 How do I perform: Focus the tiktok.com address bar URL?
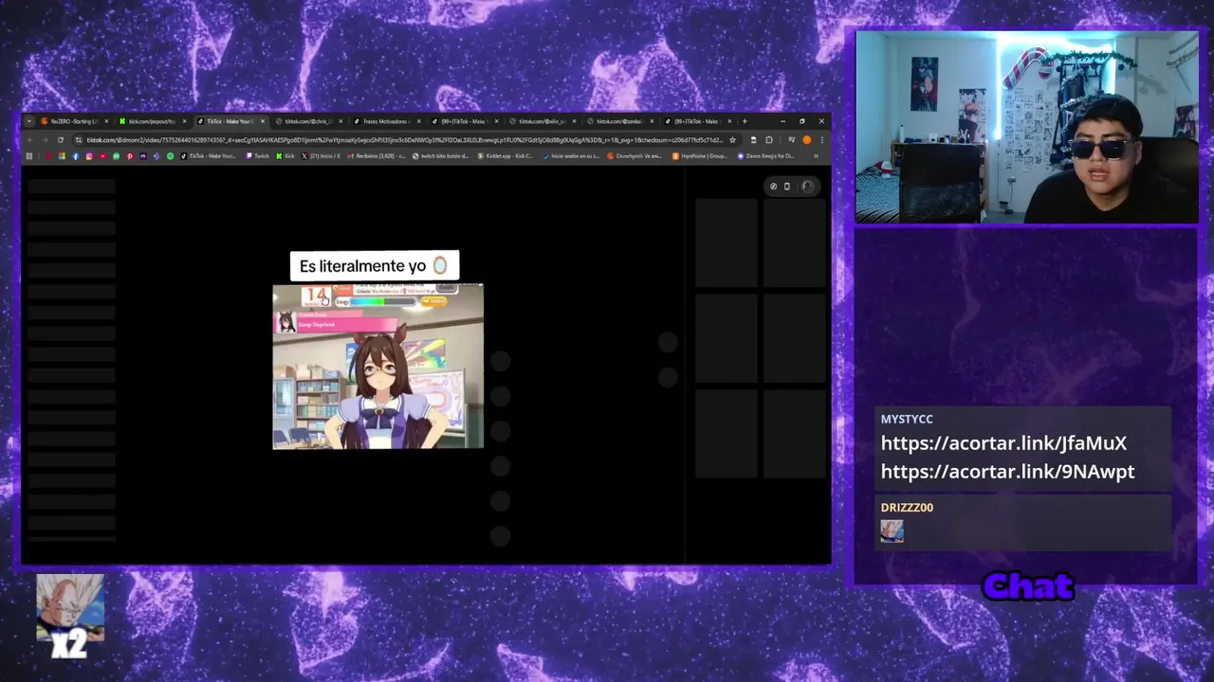click(404, 140)
